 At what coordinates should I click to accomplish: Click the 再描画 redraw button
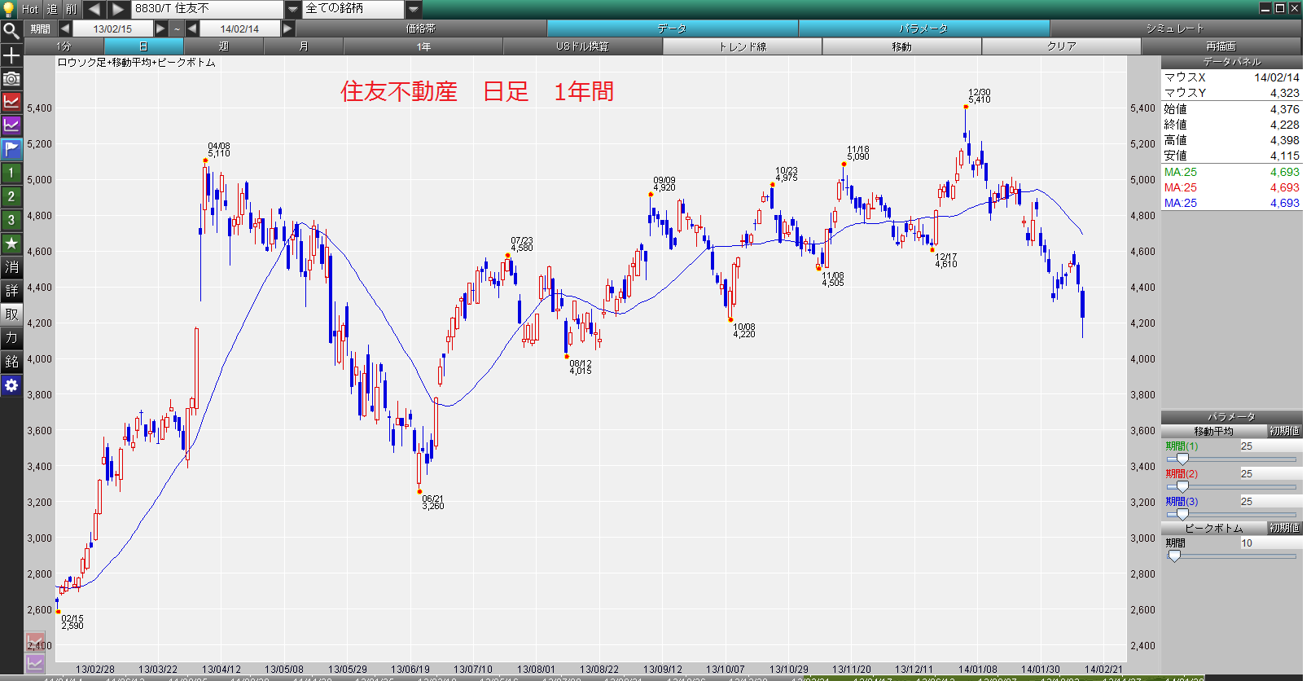pyautogui.click(x=1221, y=46)
